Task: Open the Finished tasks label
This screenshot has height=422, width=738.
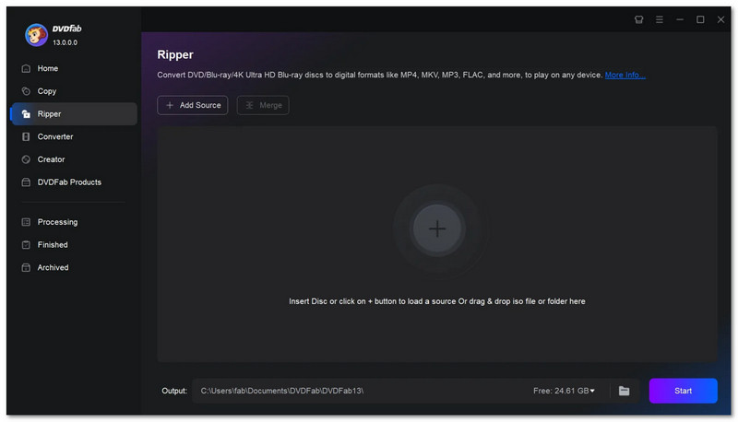Action: 53,245
